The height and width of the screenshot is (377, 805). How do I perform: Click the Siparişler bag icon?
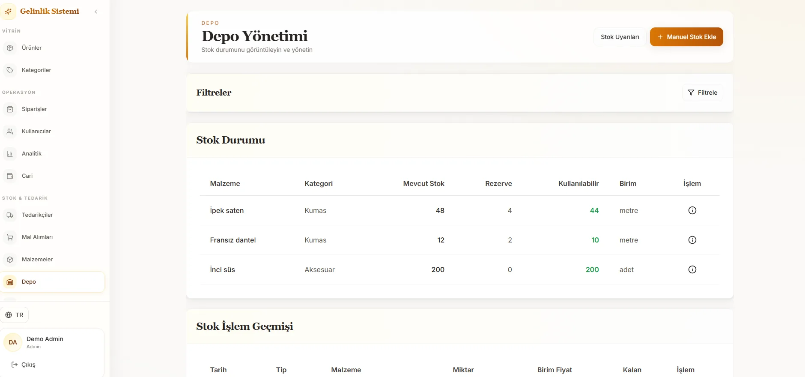pos(10,109)
